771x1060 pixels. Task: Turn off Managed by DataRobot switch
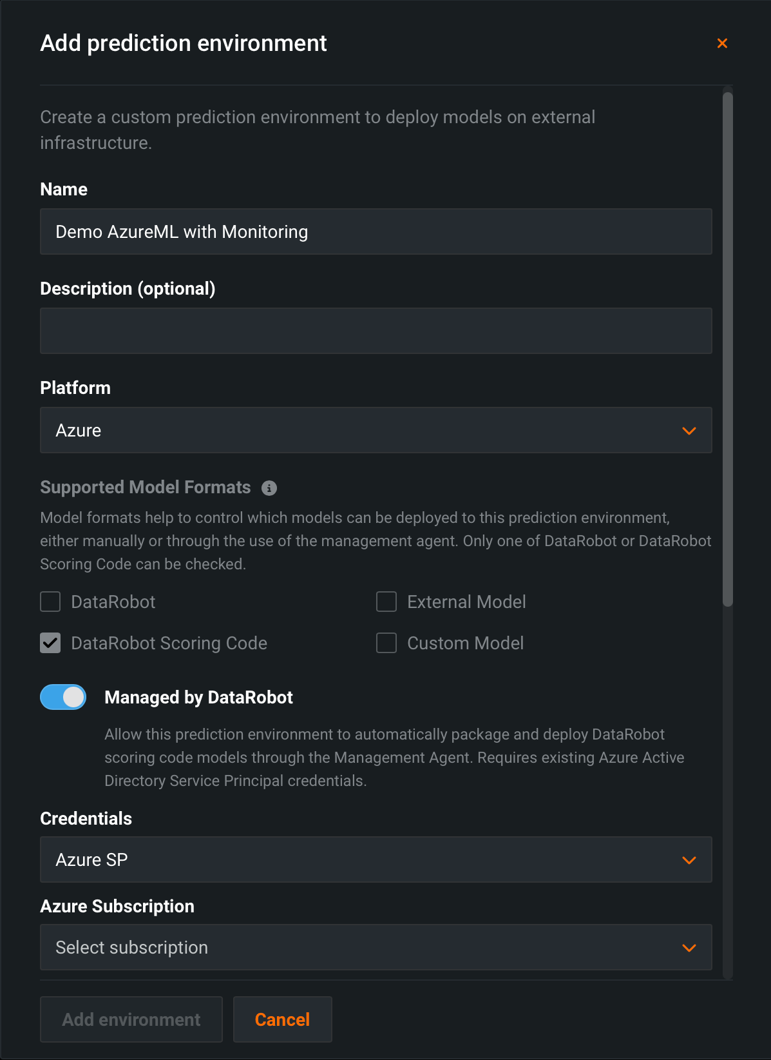click(63, 697)
